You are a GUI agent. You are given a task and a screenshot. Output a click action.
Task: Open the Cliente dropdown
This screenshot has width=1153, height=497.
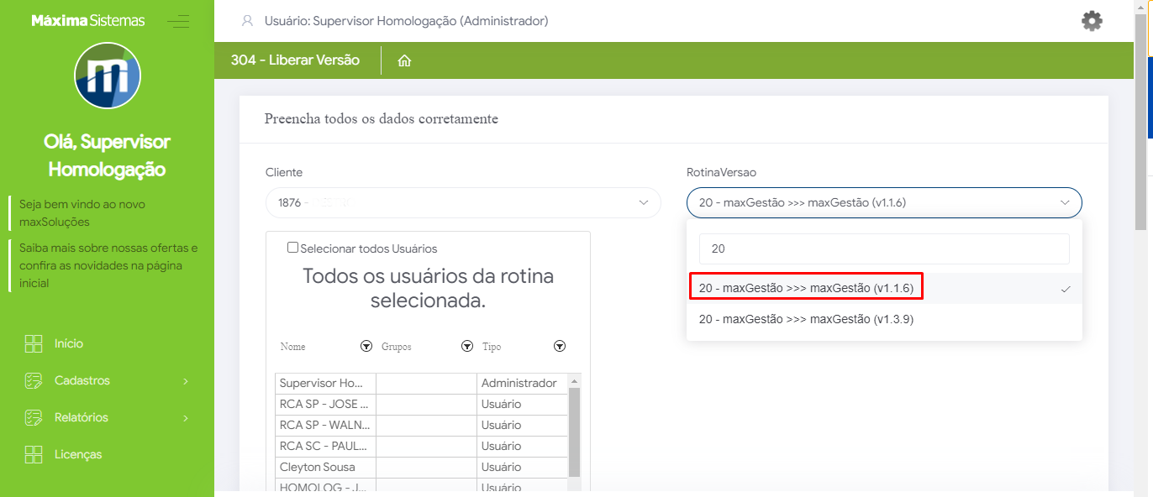(463, 202)
